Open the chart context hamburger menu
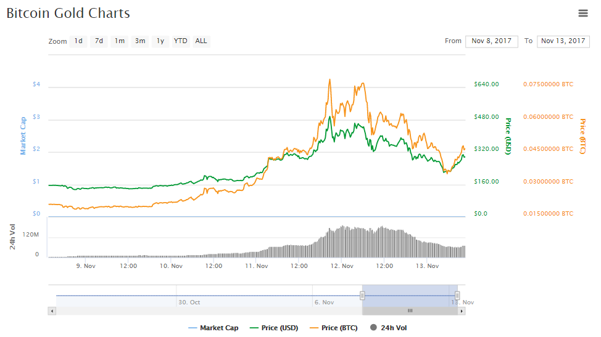The image size is (601, 337). tap(583, 14)
